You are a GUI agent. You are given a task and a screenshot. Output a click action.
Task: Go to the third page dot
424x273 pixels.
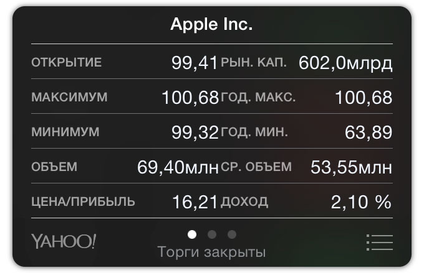click(232, 234)
